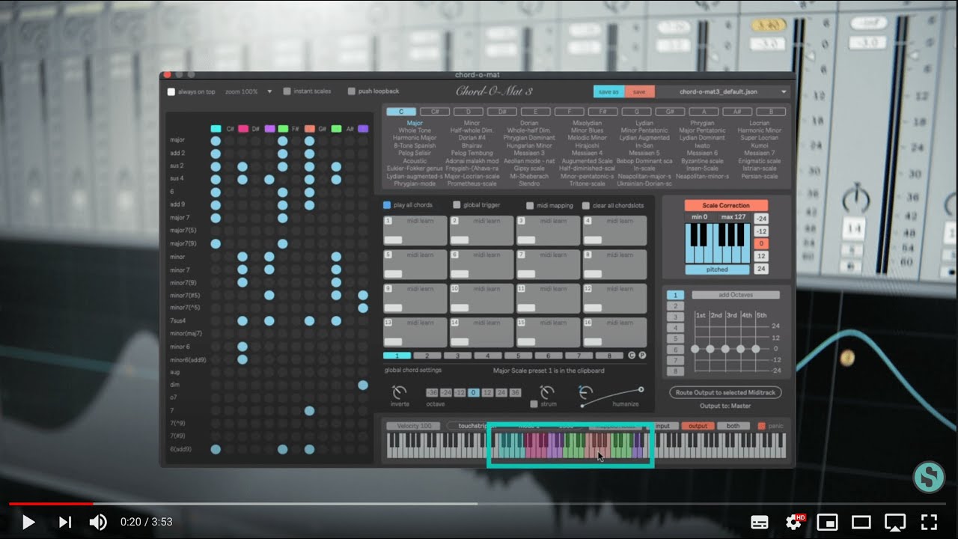This screenshot has height=539, width=958.
Task: Click the orange G column color header
Action: pyautogui.click(x=310, y=129)
